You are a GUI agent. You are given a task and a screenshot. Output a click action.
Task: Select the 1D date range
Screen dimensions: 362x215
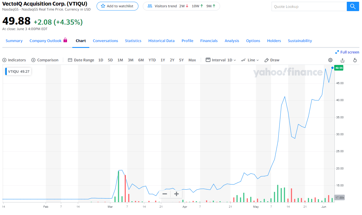(x=101, y=60)
